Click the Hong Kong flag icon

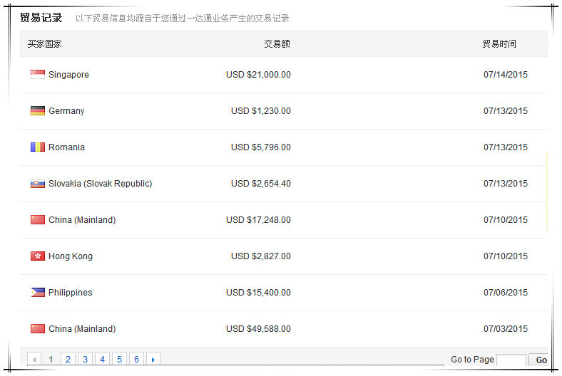coord(38,256)
